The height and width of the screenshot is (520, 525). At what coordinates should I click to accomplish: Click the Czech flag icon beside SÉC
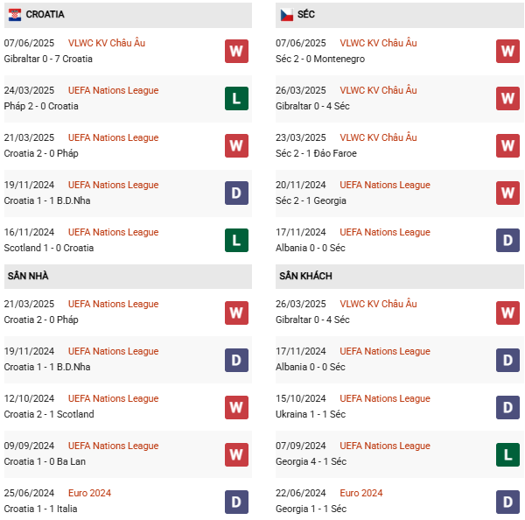coord(286,15)
